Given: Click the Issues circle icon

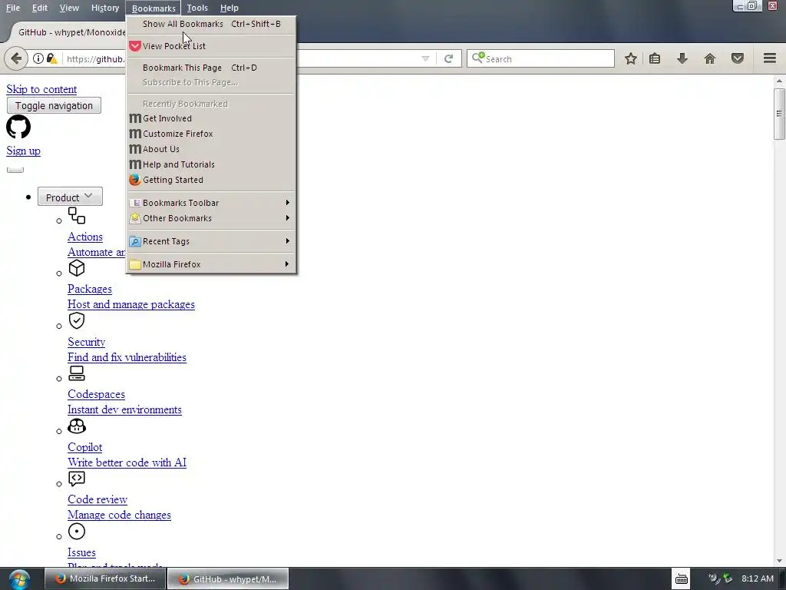Looking at the screenshot, I should (x=77, y=532).
